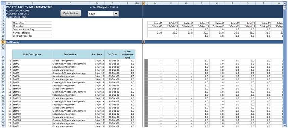Image resolution: width=288 pixels, height=128 pixels.
Task: Select column P header
Action: pos(201,3)
